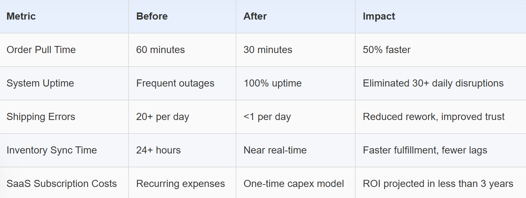Click the 20+ per day cell

click(162, 117)
